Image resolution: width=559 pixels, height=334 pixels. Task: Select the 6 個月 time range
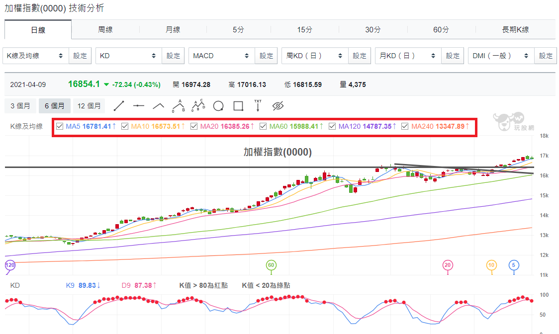coord(55,106)
